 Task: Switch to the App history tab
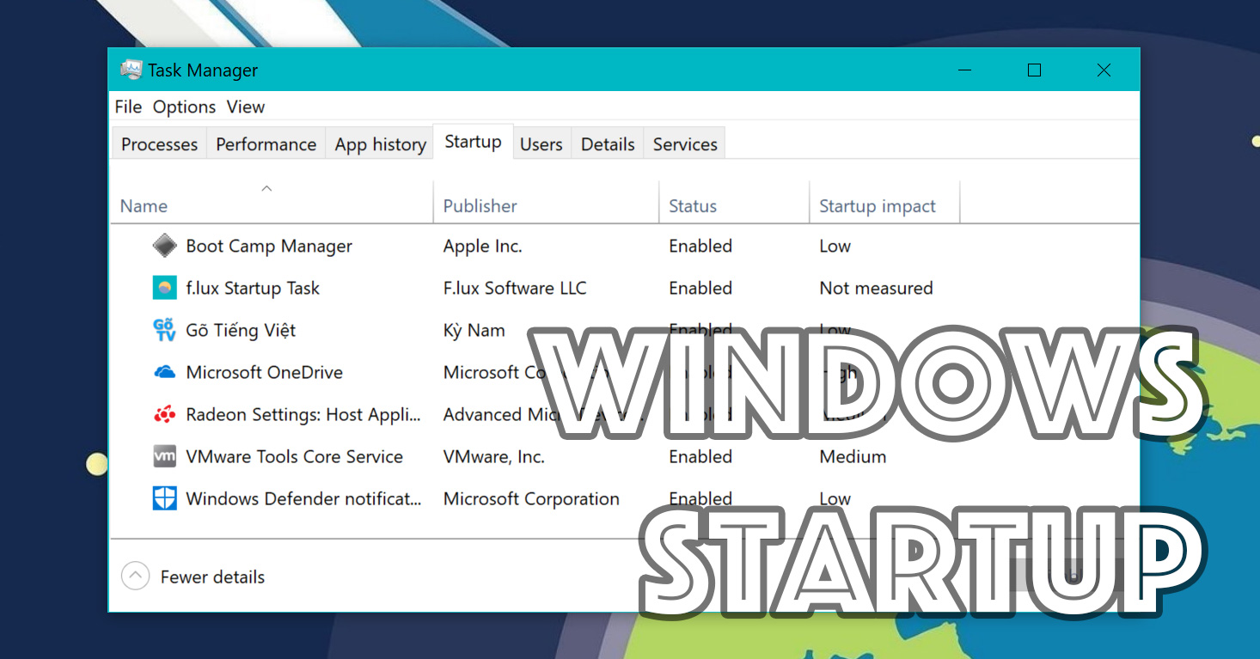380,144
